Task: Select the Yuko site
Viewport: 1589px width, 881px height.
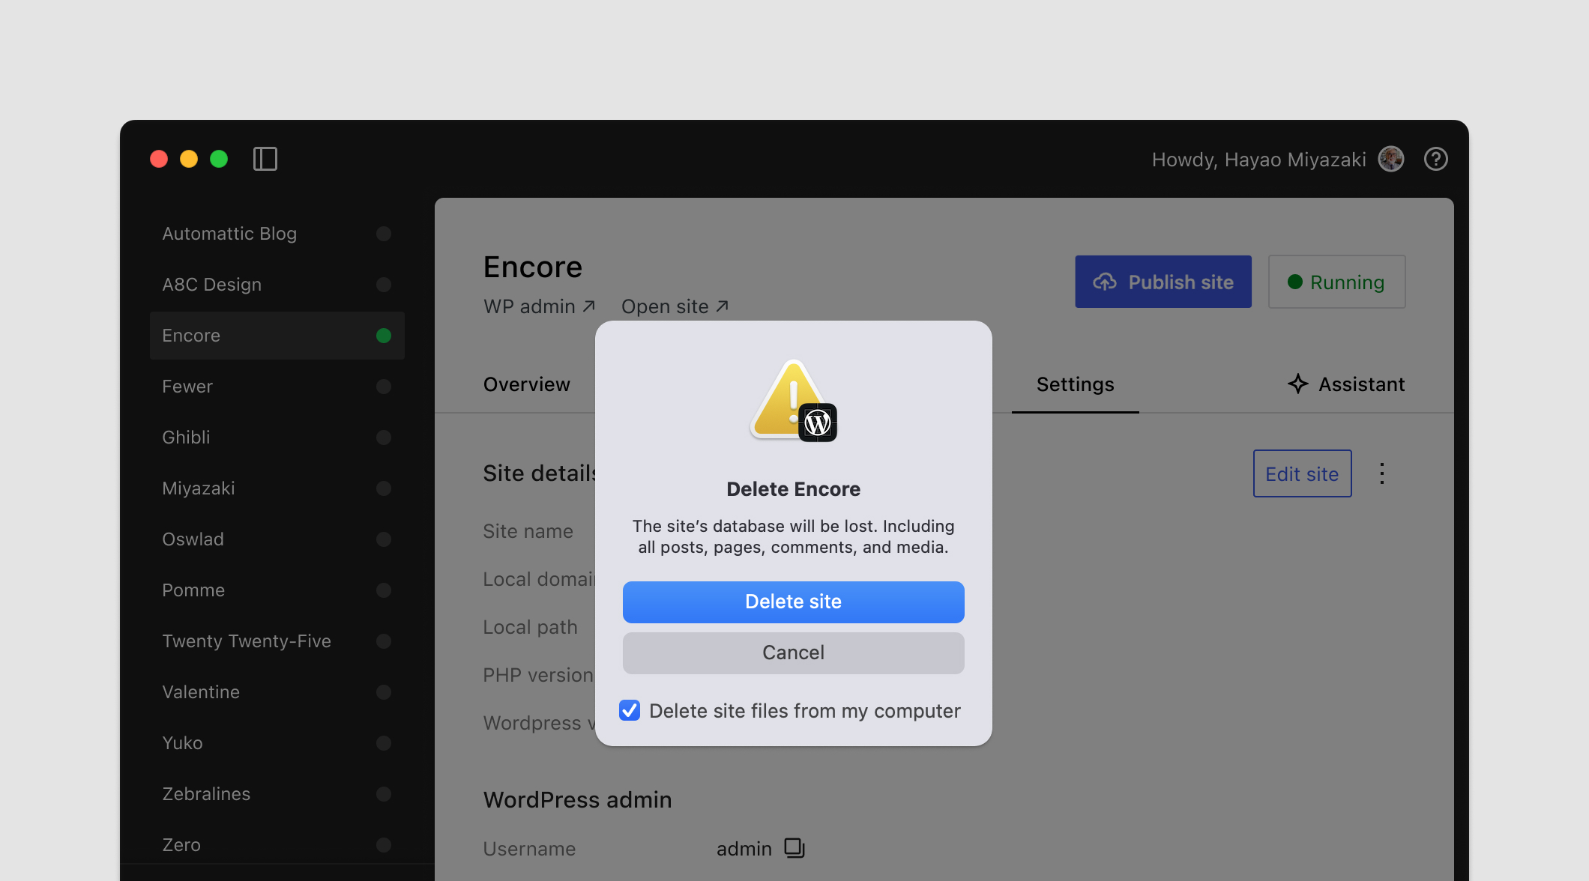Action: pyautogui.click(x=277, y=743)
